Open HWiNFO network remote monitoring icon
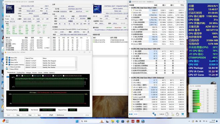The image size is (220, 124). pyautogui.click(x=154, y=114)
